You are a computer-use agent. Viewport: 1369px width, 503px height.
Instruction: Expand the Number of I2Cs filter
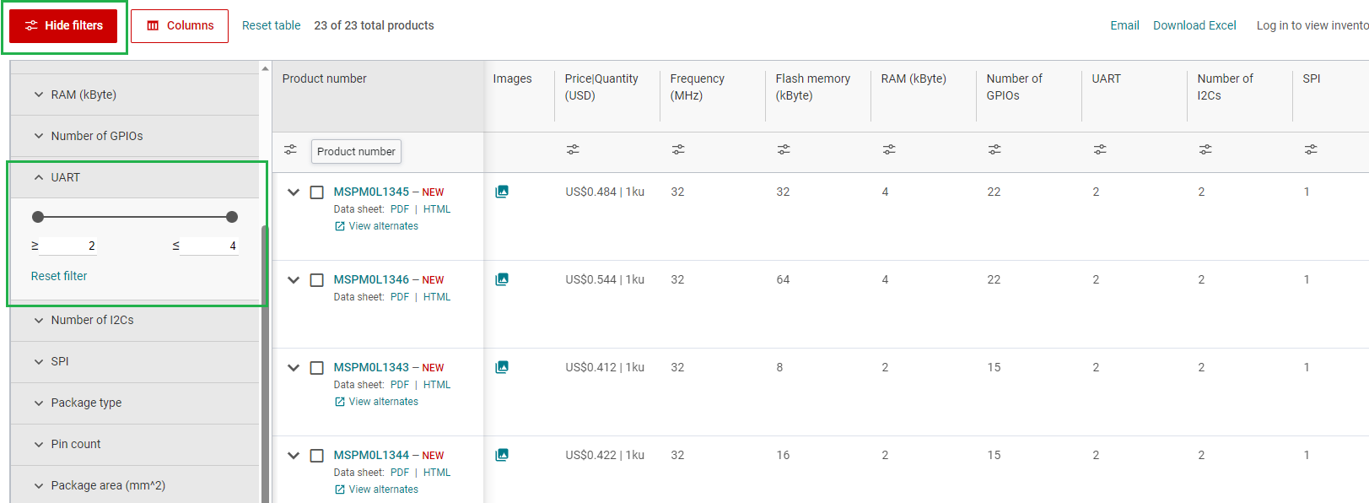(92, 320)
